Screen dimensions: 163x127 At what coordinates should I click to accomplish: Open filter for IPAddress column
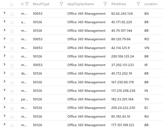point(138,4)
